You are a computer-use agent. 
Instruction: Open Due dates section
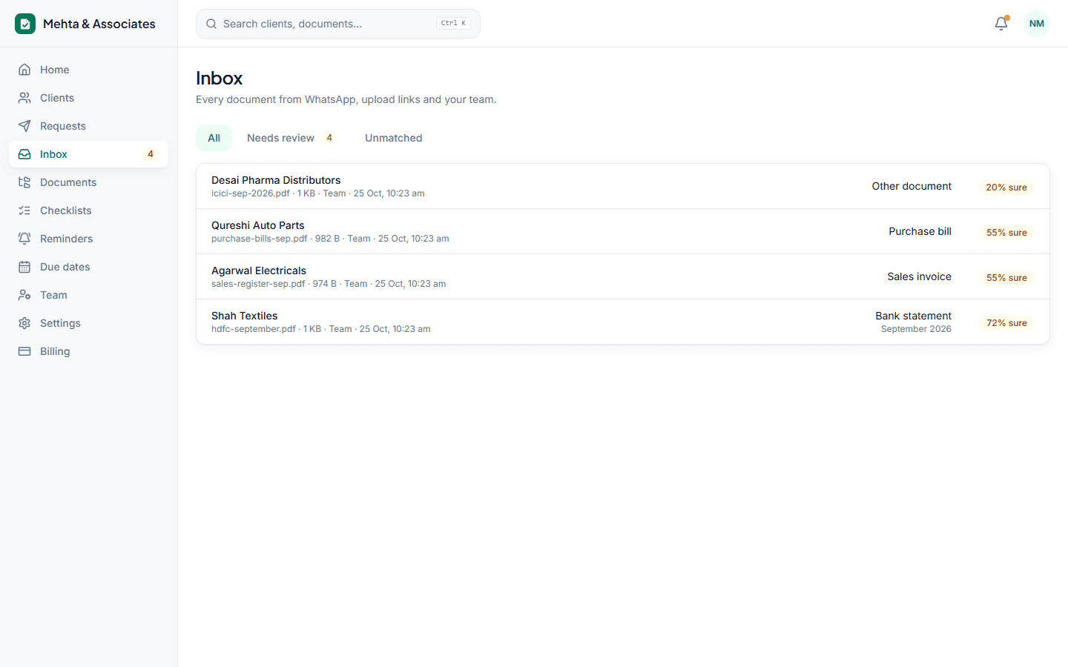tap(89, 267)
